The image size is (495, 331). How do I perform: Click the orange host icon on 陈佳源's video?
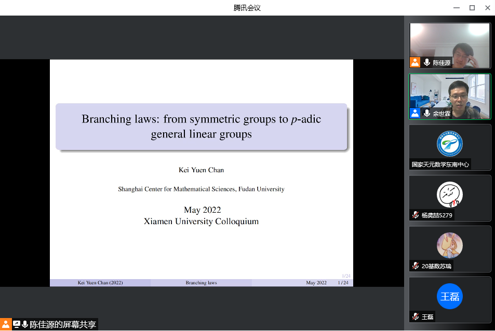415,62
